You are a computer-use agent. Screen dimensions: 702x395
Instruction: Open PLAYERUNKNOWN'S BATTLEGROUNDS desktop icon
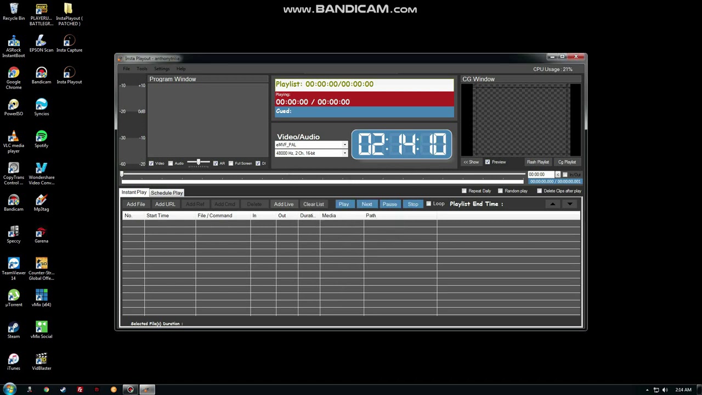[41, 15]
